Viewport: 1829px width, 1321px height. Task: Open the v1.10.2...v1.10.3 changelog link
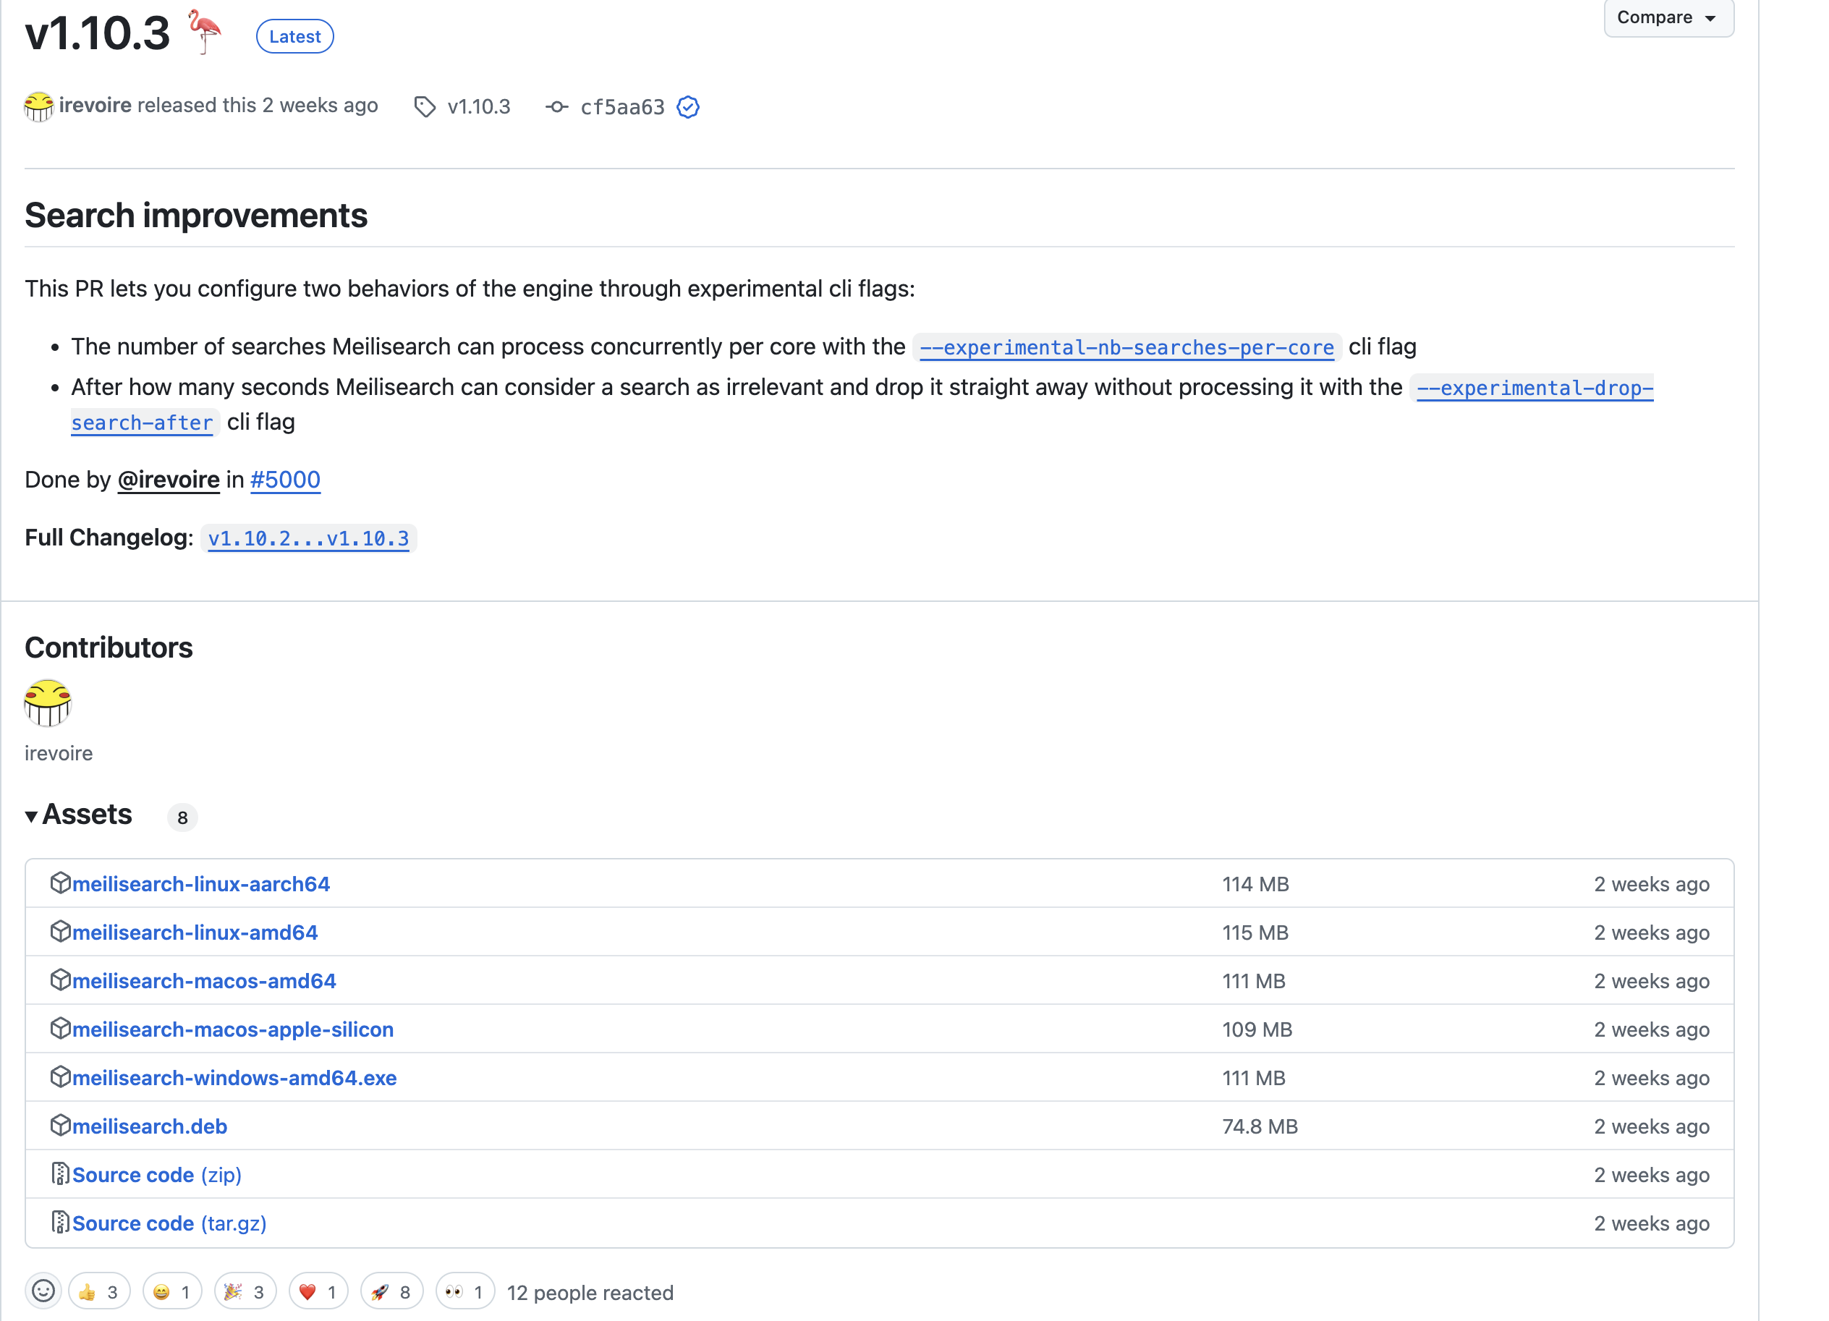pyautogui.click(x=308, y=538)
